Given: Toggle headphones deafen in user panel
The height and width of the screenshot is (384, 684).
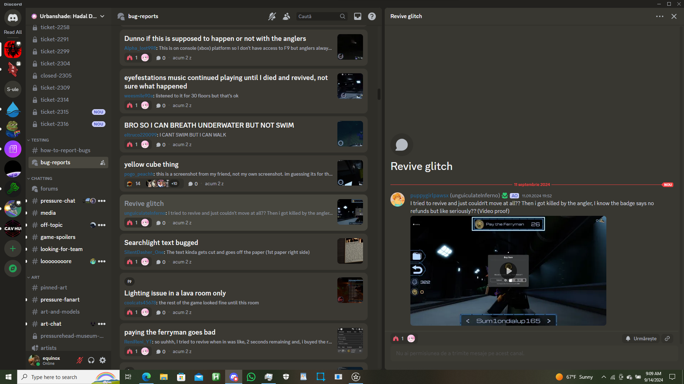Looking at the screenshot, I should click(x=91, y=360).
